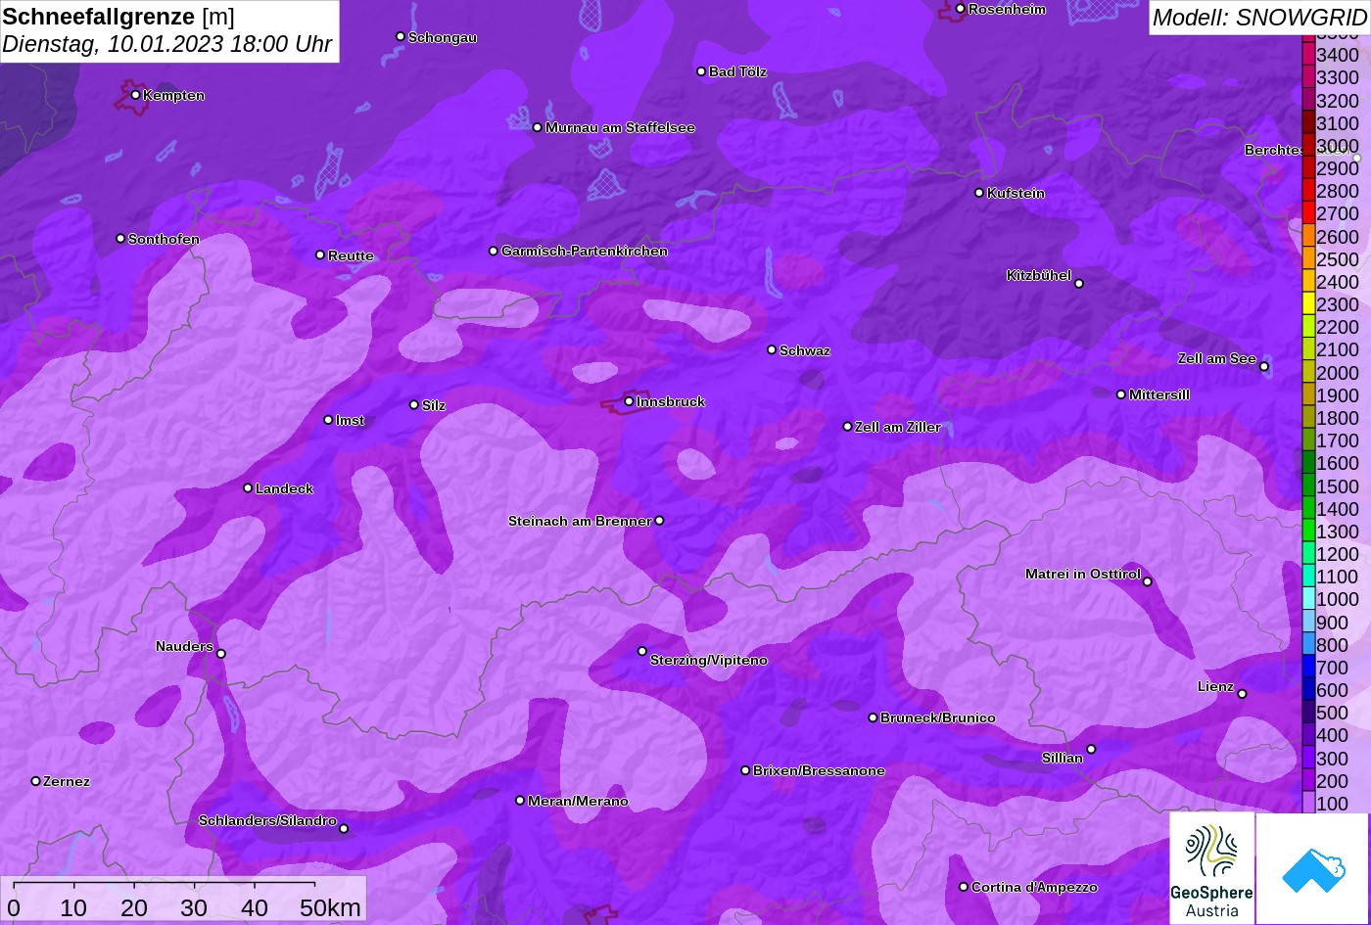Click the Nauders marker circle
The width and height of the screenshot is (1371, 925).
pos(221,654)
